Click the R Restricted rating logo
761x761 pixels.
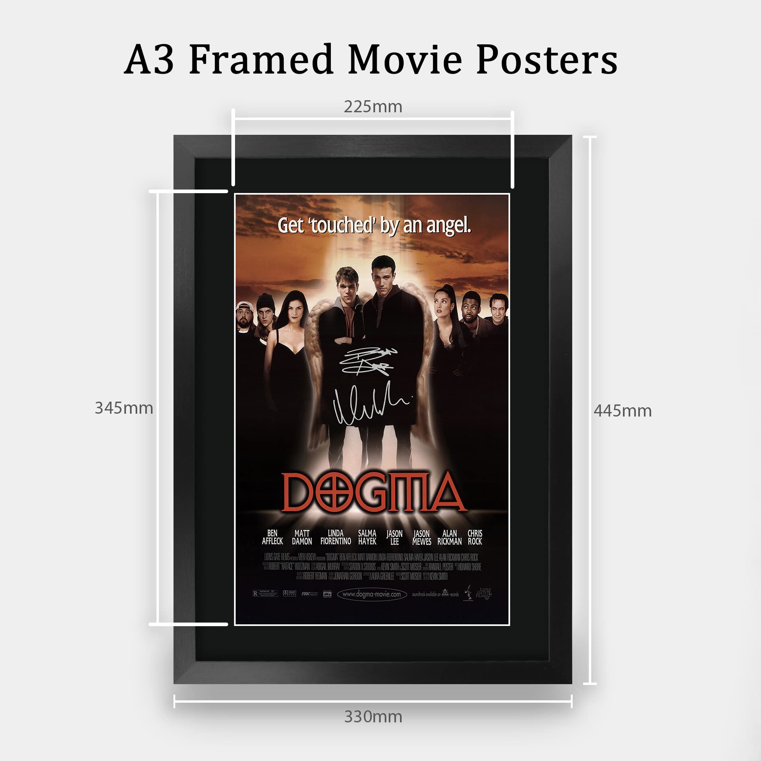[265, 594]
